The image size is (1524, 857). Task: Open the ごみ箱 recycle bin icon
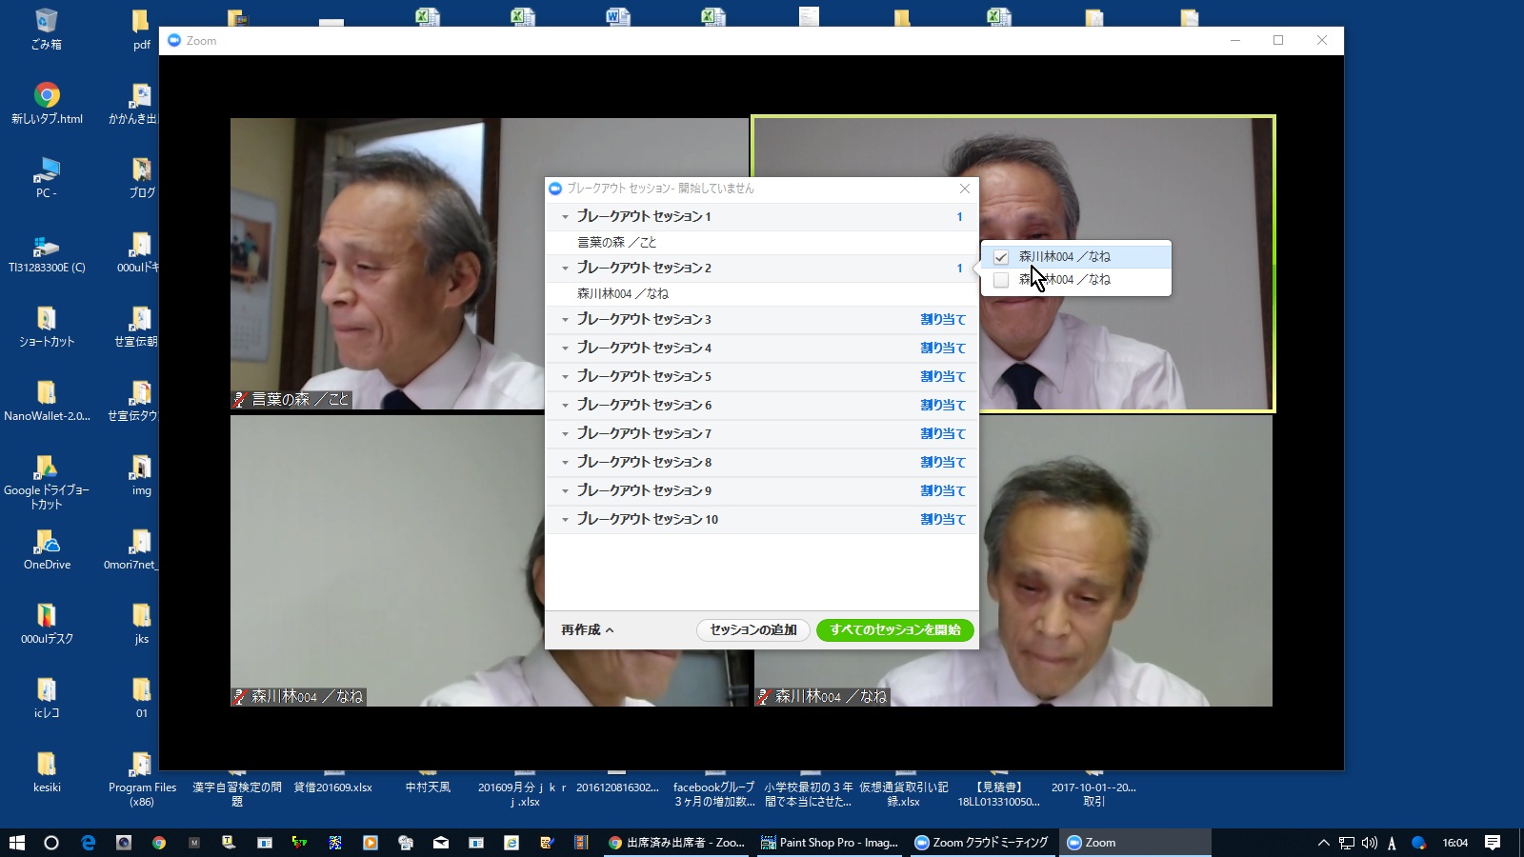(x=47, y=30)
